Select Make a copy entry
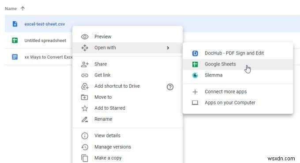300x163 pixels. click(127, 158)
